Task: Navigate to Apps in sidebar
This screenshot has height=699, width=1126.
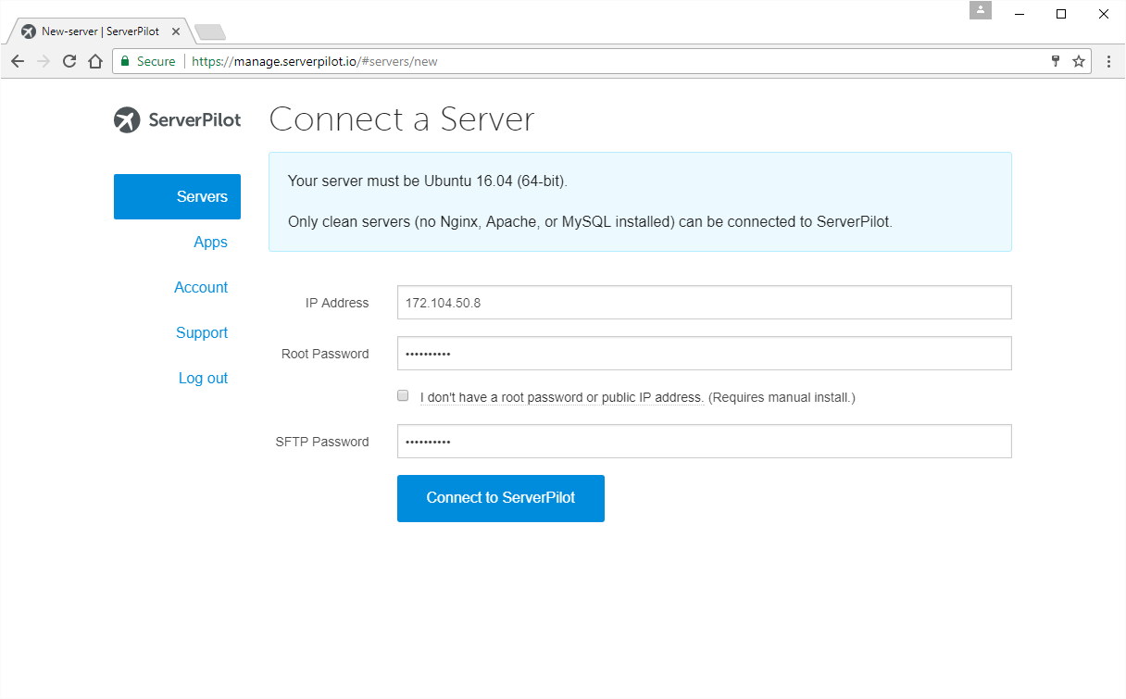Action: click(210, 242)
